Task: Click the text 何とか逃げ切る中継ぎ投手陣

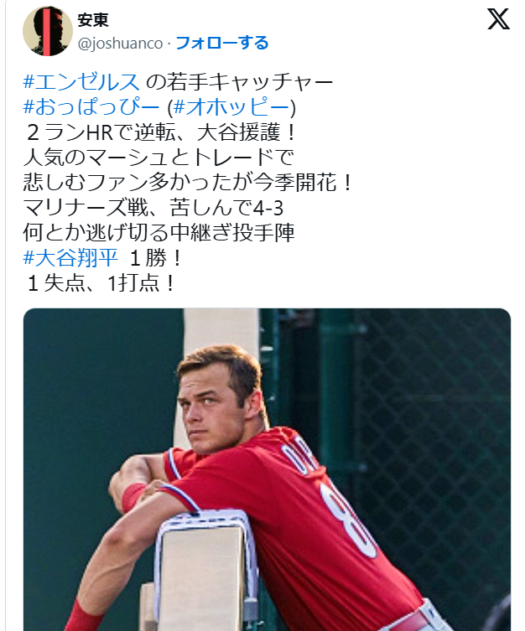Action: (x=159, y=233)
